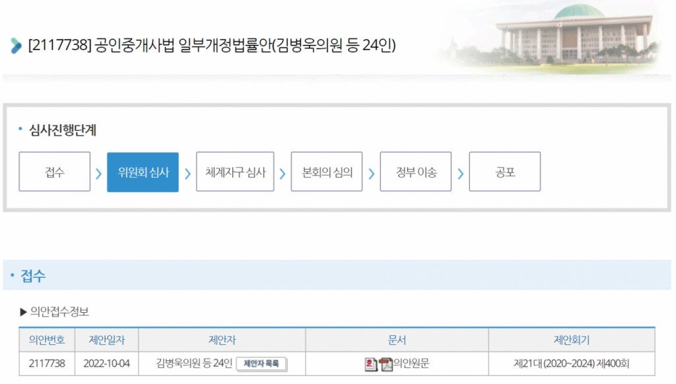Select the 본회의 심의 stage box
The height and width of the screenshot is (384, 676).
(327, 172)
